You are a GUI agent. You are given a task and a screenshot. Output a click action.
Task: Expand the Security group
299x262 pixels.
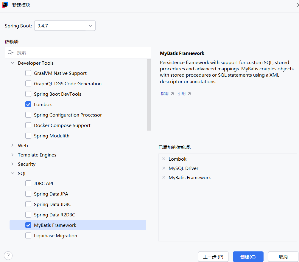point(13,164)
